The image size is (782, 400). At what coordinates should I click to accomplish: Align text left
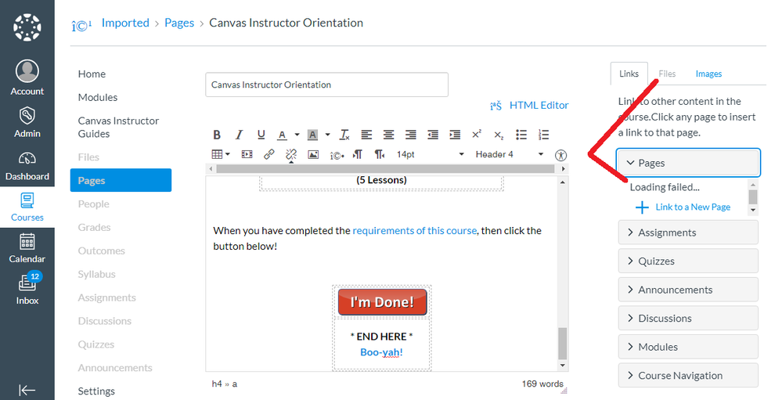coord(366,135)
